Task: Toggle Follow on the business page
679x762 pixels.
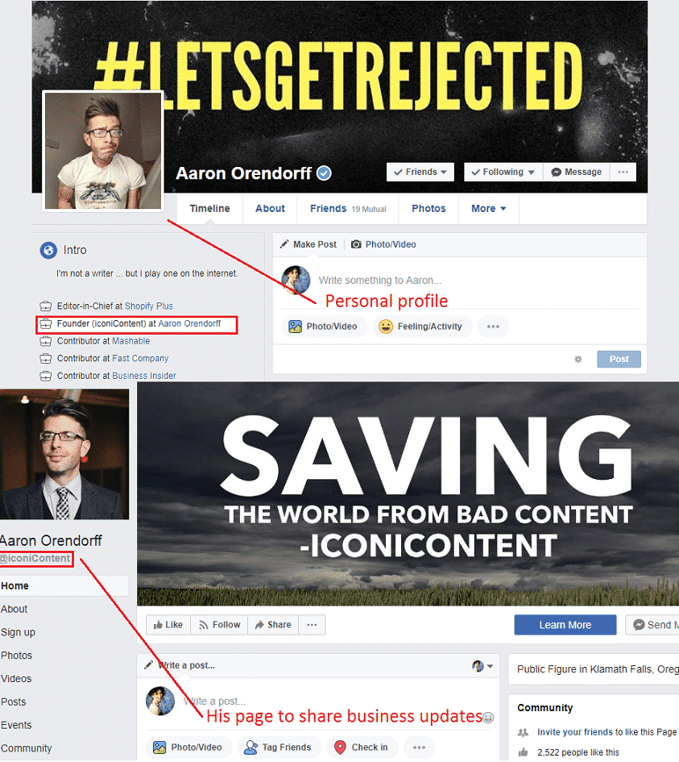Action: (219, 624)
